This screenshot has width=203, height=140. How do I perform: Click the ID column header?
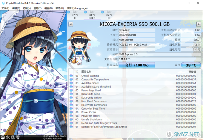click(x=77, y=72)
